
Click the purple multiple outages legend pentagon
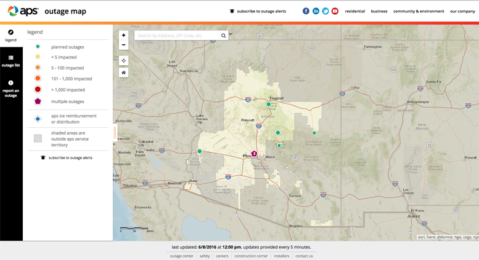pos(38,101)
